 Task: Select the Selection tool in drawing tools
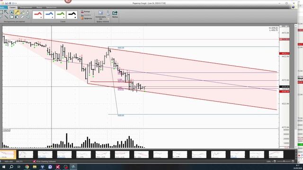tap(1, 12)
